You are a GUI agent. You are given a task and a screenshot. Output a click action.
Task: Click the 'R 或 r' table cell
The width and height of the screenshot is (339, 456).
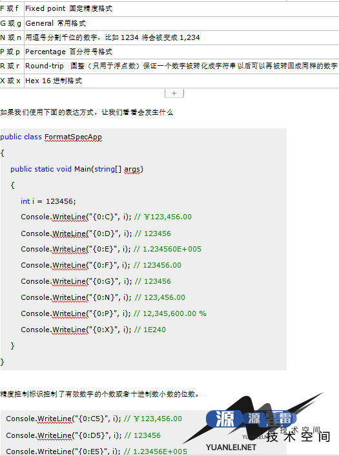[12, 66]
